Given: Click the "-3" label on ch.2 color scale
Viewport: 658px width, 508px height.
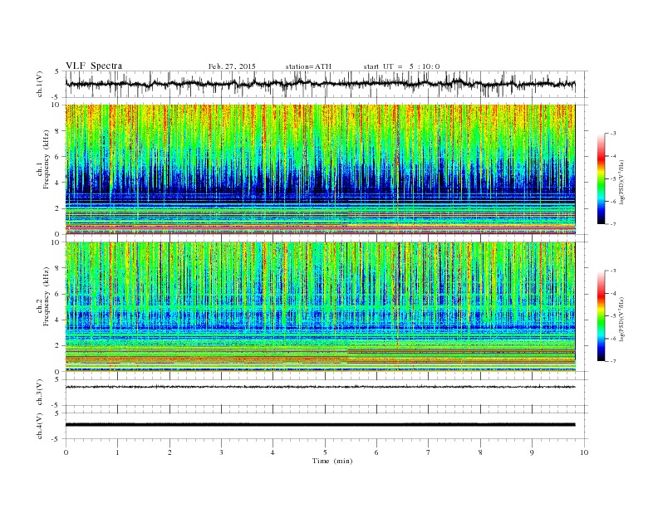Looking at the screenshot, I should pyautogui.click(x=613, y=271).
